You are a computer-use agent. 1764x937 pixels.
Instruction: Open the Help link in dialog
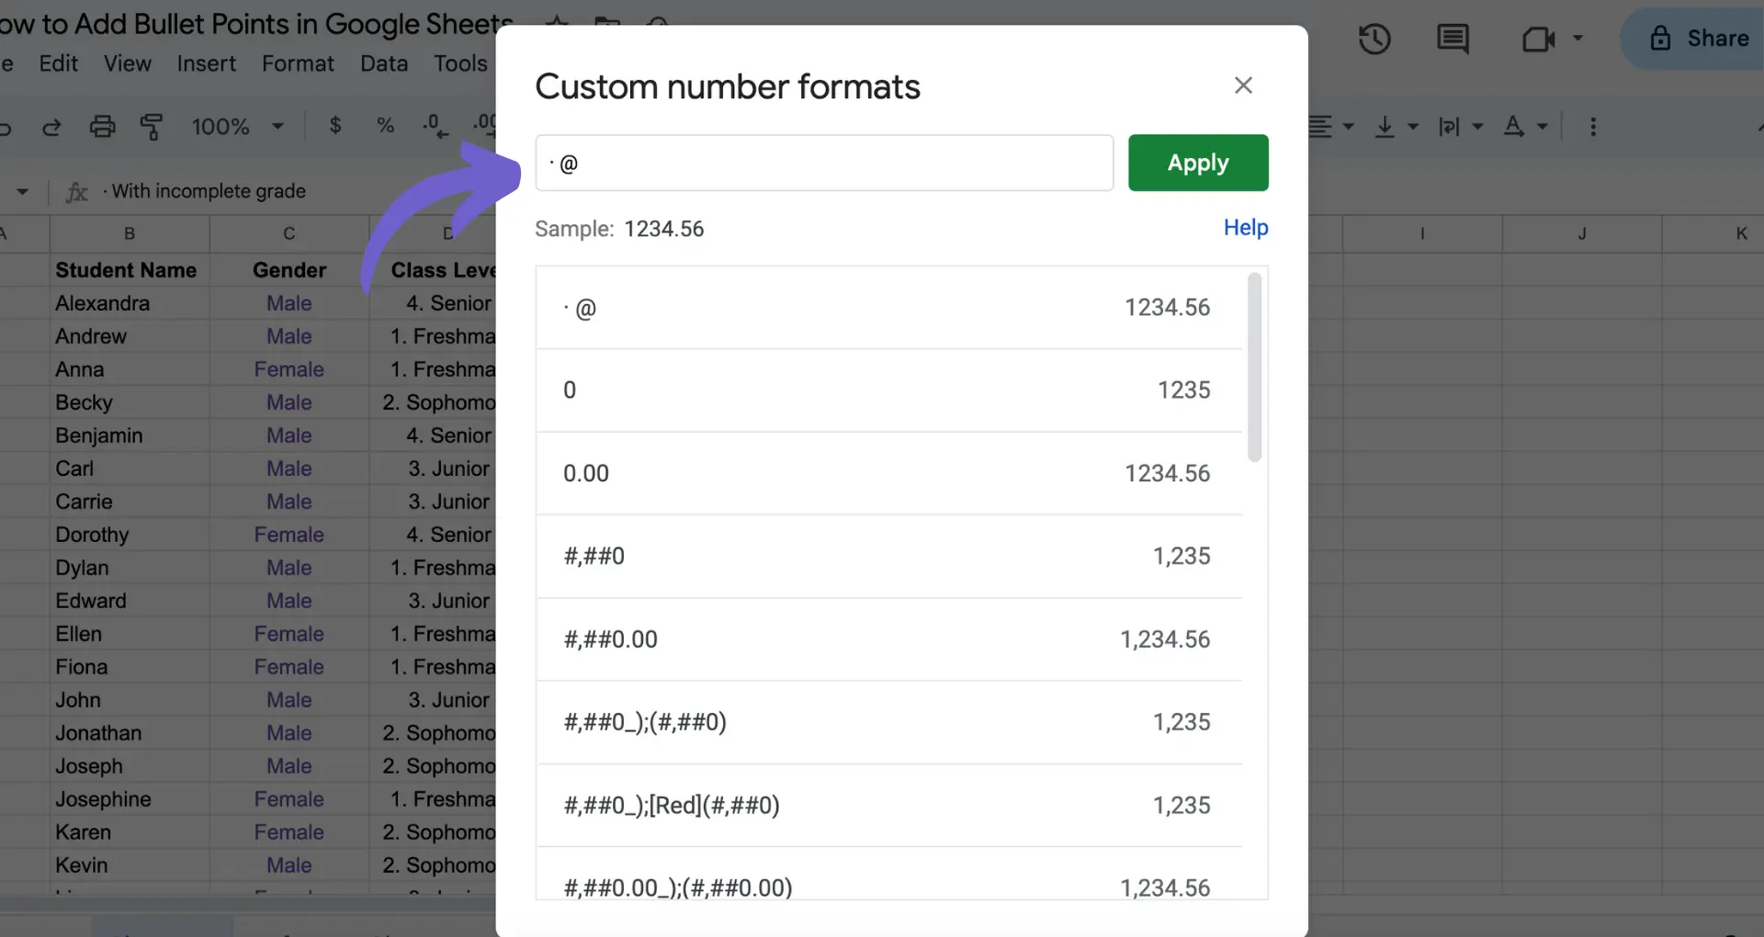(1245, 227)
